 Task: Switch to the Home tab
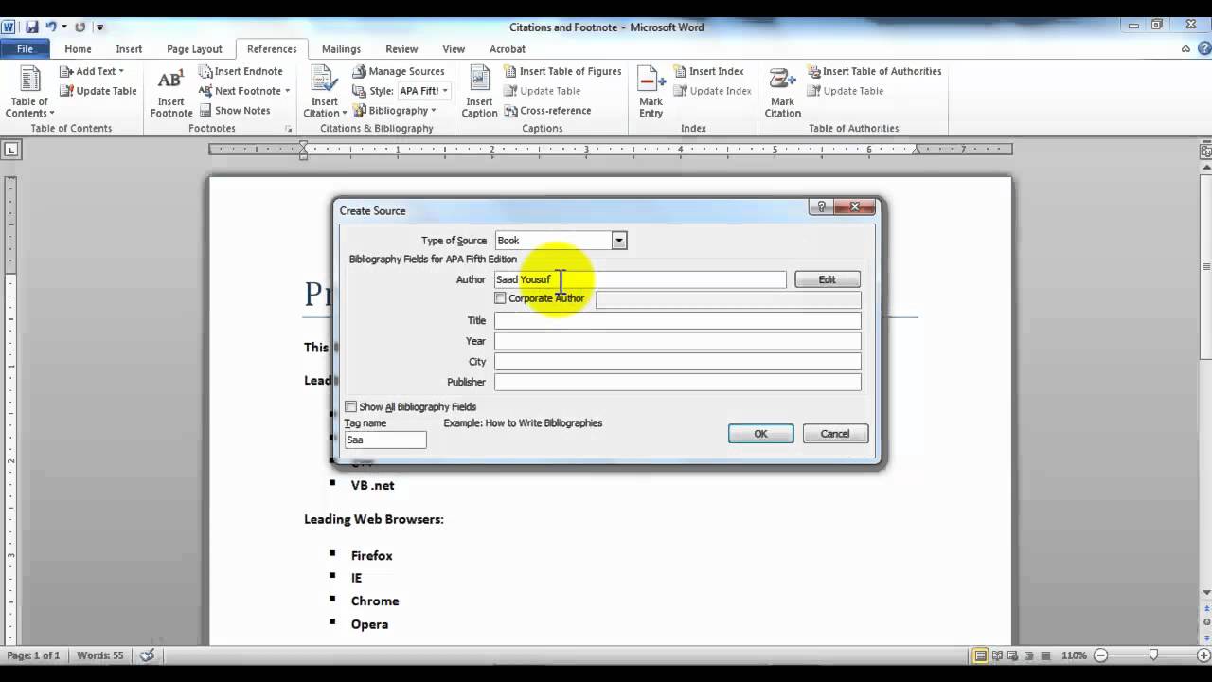[78, 49]
